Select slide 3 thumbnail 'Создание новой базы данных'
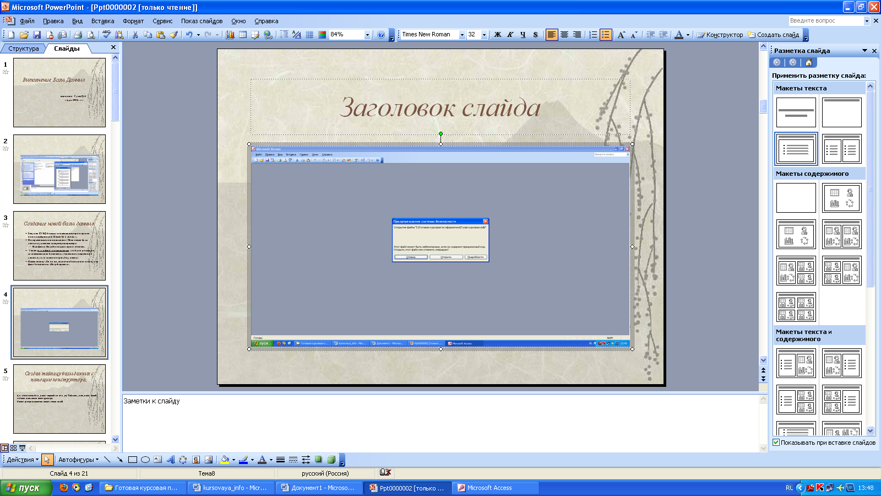 tap(59, 246)
